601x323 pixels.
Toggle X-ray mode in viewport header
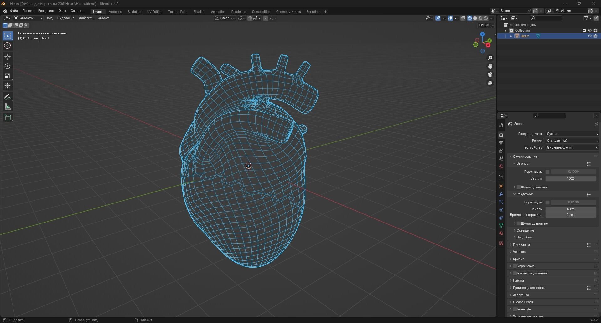(463, 18)
